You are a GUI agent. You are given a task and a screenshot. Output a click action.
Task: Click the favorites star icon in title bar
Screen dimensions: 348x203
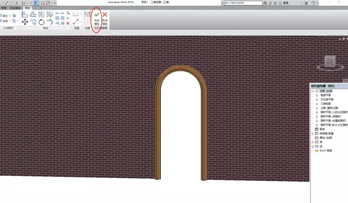click(275, 3)
